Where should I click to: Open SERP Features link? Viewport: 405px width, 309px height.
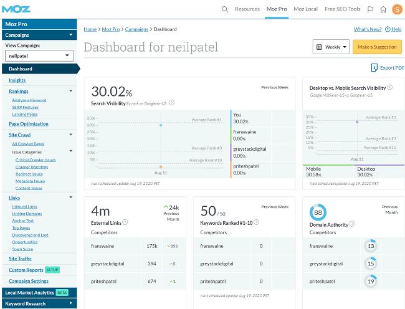(x=25, y=107)
